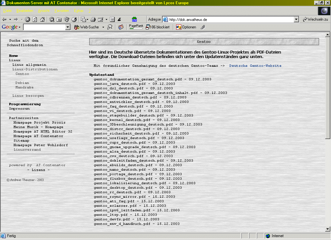331x240 pixels.
Task: Click the Google logo in the toolbar
Action: pos(9,27)
